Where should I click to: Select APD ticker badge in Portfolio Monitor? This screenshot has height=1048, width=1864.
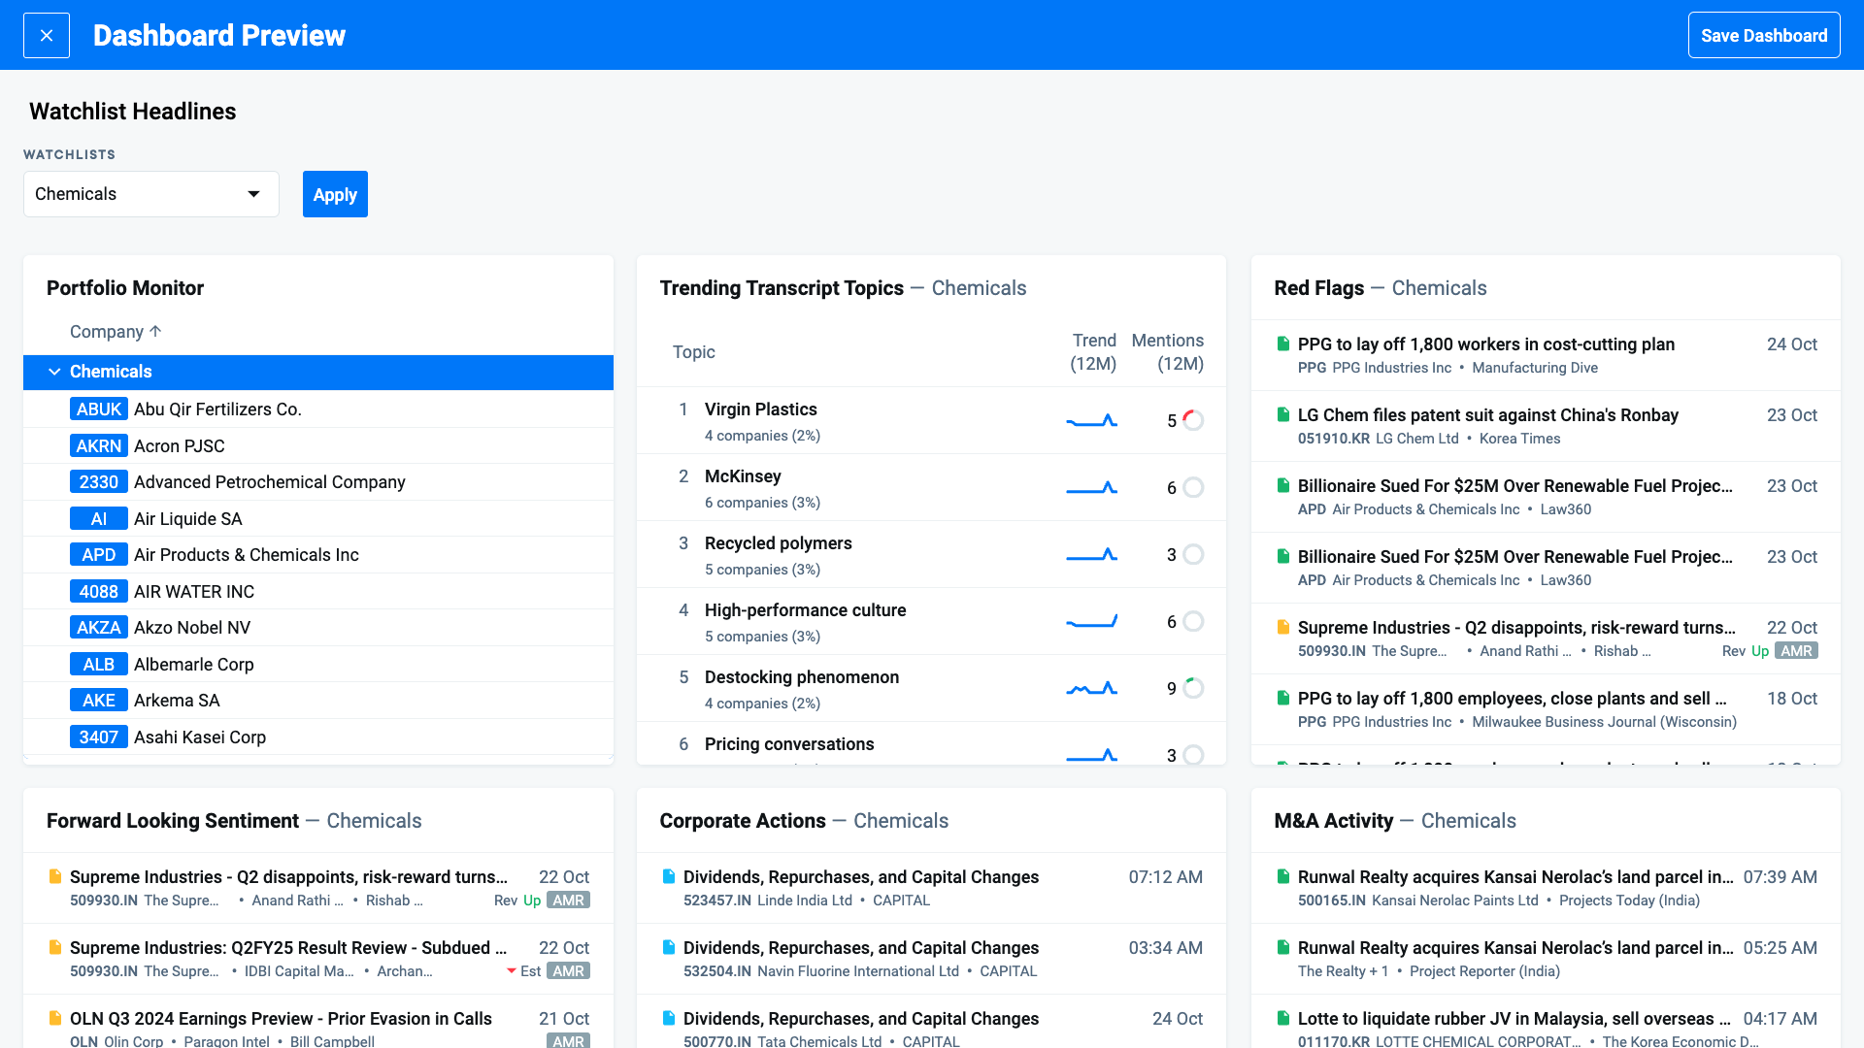click(99, 555)
